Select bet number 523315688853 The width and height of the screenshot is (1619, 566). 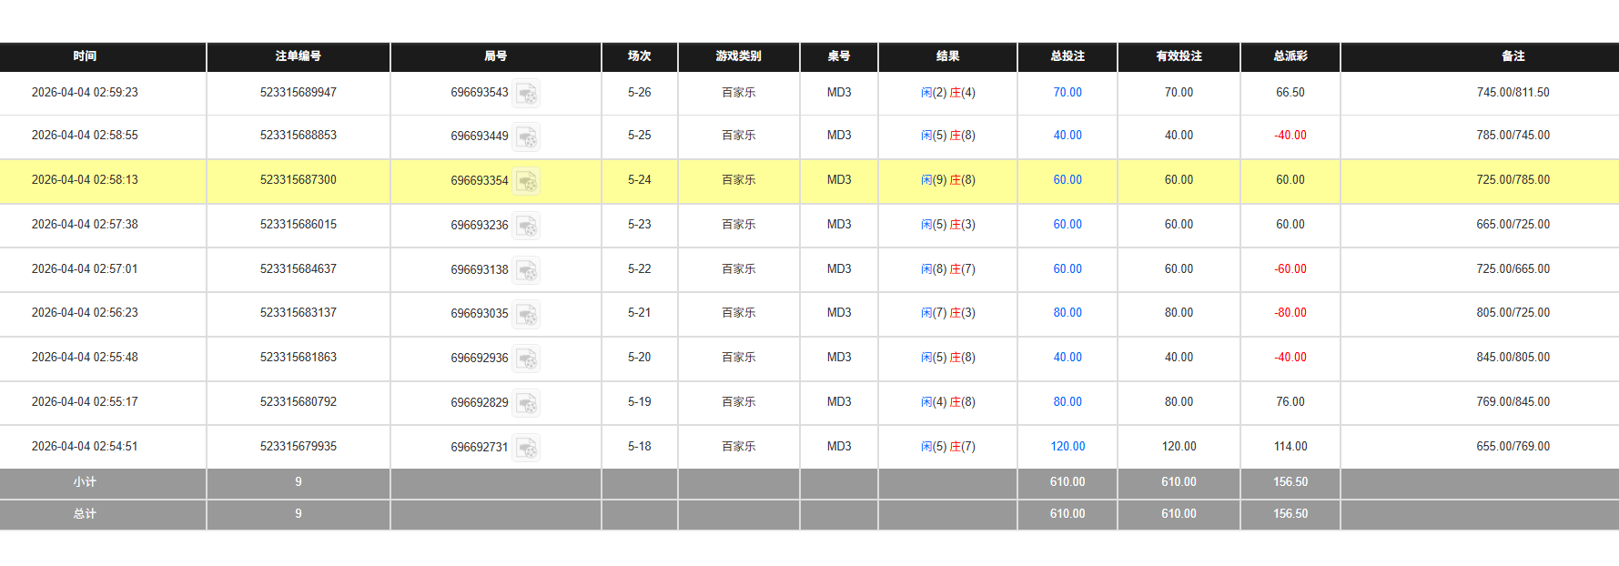pos(299,136)
